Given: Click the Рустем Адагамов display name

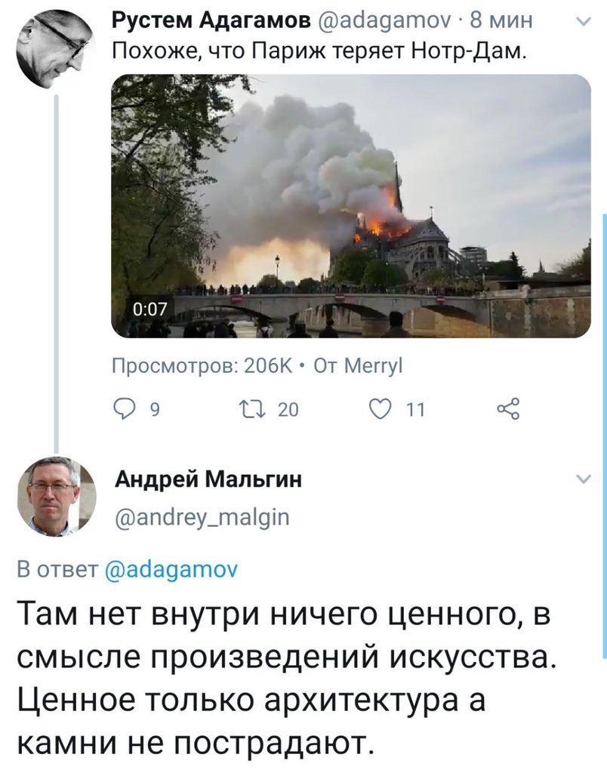Looking at the screenshot, I should 212,20.
